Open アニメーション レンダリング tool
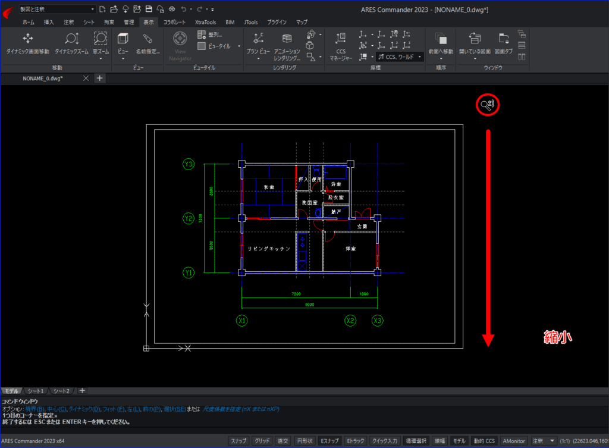The image size is (609, 448). pyautogui.click(x=287, y=46)
